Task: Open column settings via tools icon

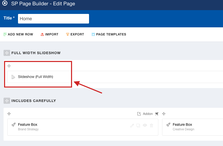Action: click(157, 114)
